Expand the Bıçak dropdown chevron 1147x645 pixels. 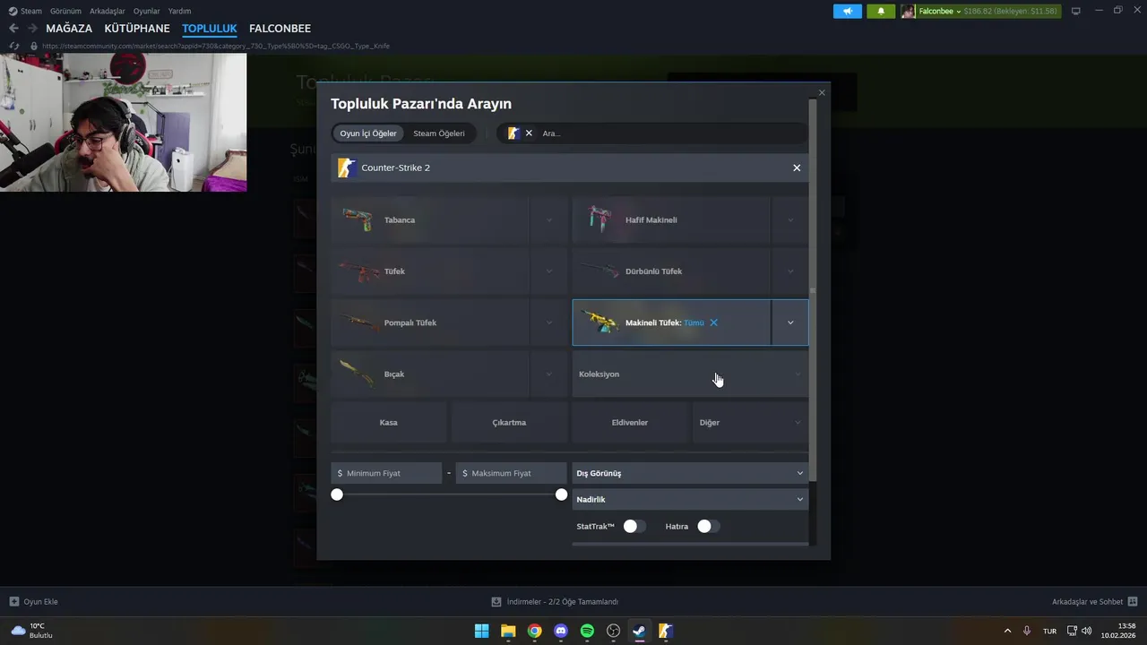(549, 374)
